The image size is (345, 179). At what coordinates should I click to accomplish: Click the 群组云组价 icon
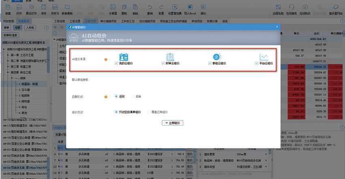coord(217,57)
